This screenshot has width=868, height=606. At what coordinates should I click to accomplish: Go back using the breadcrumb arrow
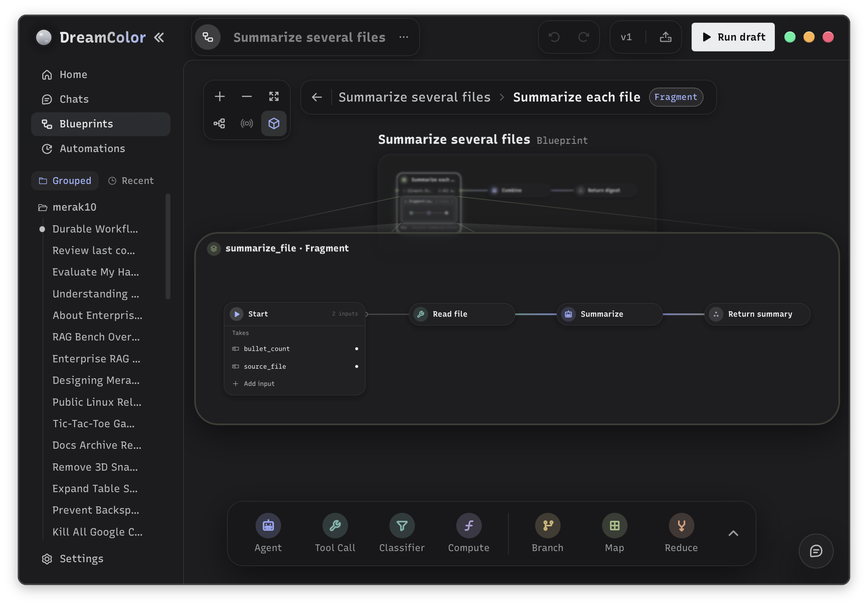pyautogui.click(x=317, y=97)
